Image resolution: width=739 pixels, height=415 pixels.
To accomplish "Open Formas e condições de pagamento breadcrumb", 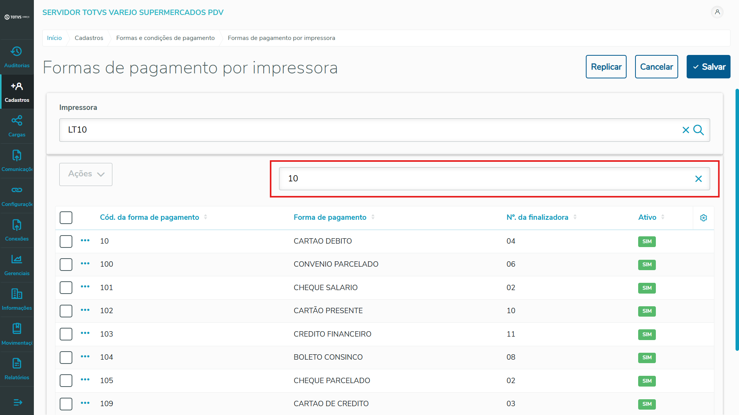I will point(166,38).
